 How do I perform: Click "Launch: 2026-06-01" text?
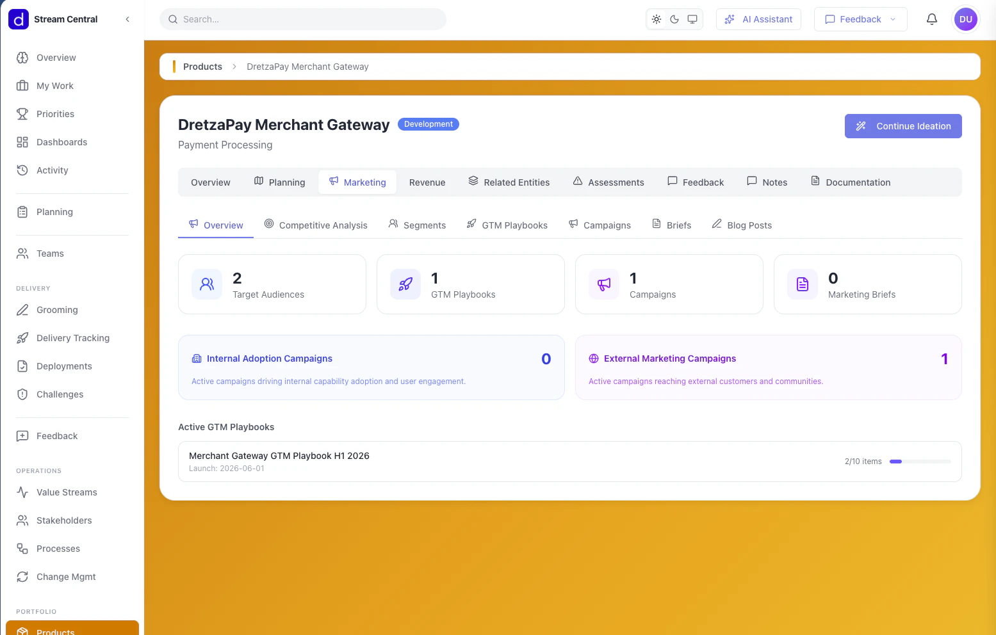coord(227,469)
